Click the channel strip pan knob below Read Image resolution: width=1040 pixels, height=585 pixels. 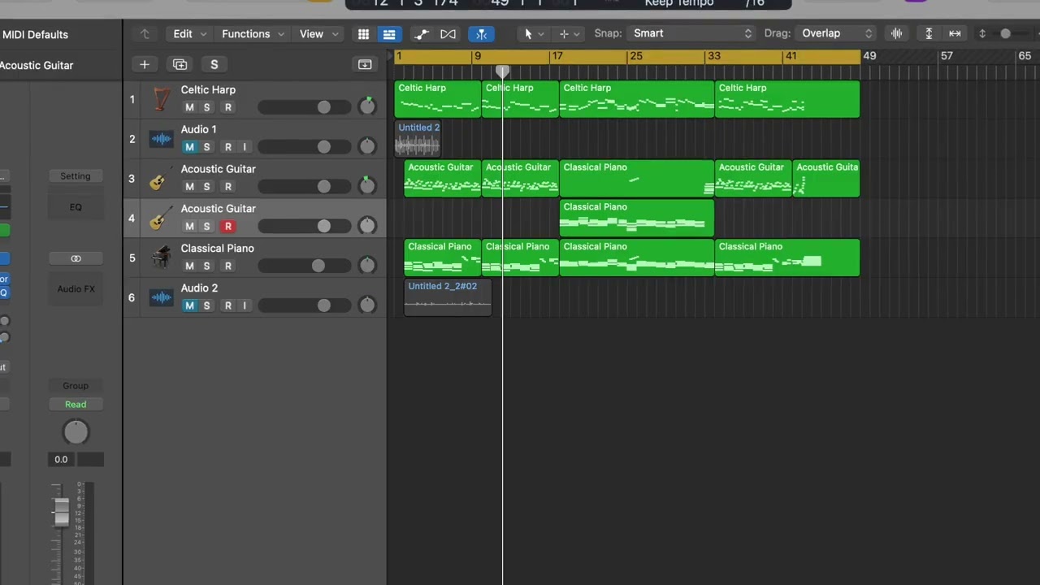[x=76, y=432]
